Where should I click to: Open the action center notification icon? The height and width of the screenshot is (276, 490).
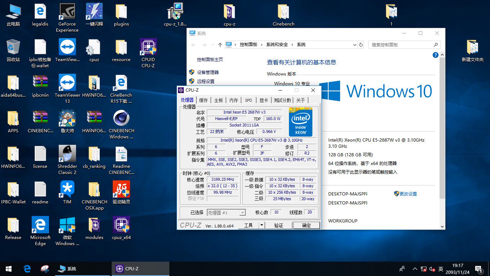click(x=479, y=268)
